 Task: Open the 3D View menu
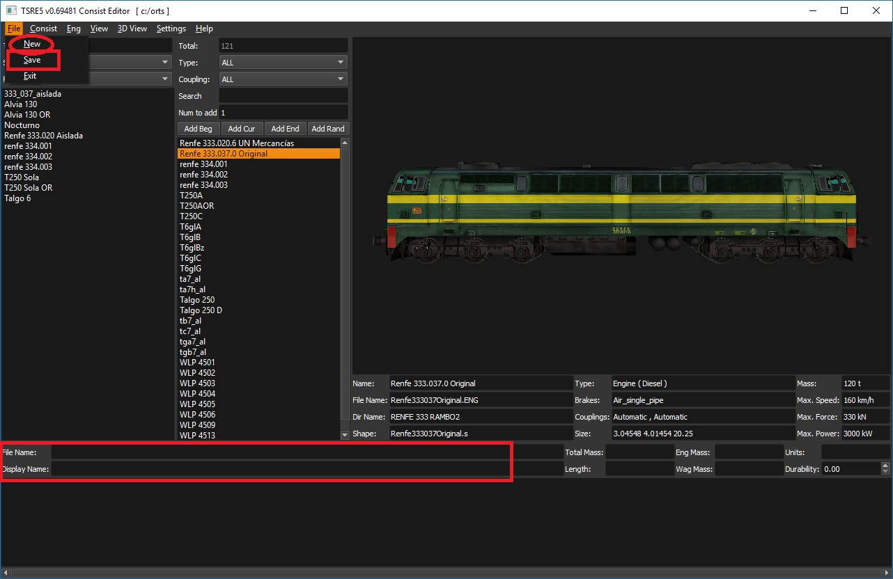pyautogui.click(x=132, y=29)
